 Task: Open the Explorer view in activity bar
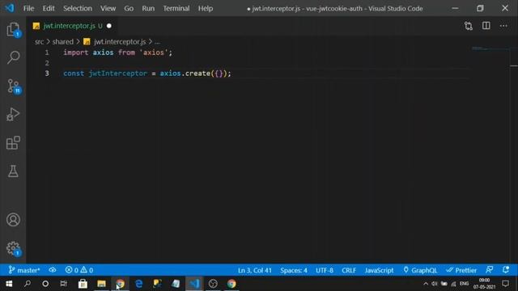point(13,30)
